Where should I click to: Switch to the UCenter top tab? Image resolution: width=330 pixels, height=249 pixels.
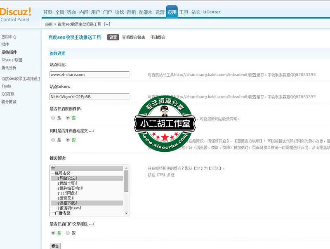coord(212,12)
